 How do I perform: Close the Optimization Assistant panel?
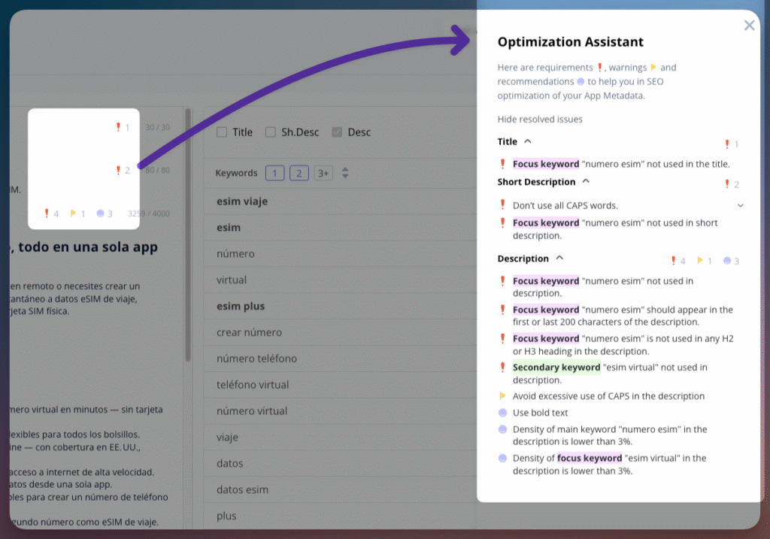pyautogui.click(x=749, y=26)
